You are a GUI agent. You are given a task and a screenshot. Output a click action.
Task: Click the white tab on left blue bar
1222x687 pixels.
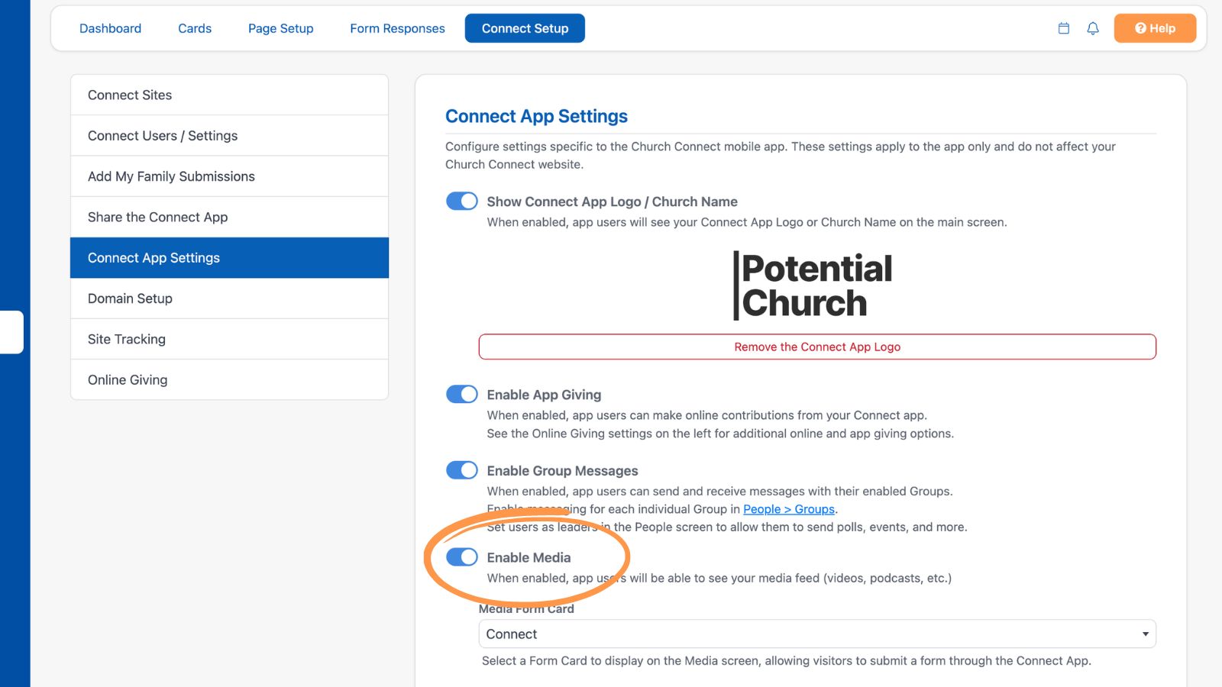click(11, 332)
